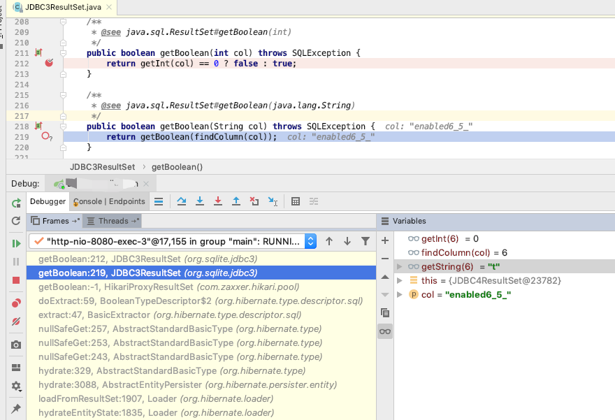615x420 pixels.
Task: Click the Pin Tab icon
Action: [16, 409]
